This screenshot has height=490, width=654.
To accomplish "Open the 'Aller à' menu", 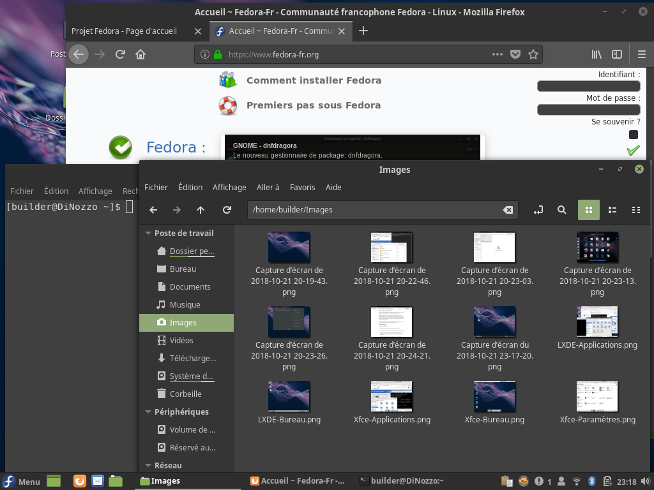I will click(268, 188).
